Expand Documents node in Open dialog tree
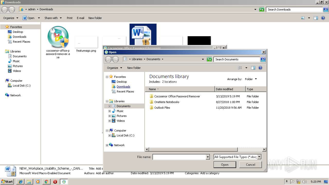Viewport: 329px width, 185px height. 109,106
